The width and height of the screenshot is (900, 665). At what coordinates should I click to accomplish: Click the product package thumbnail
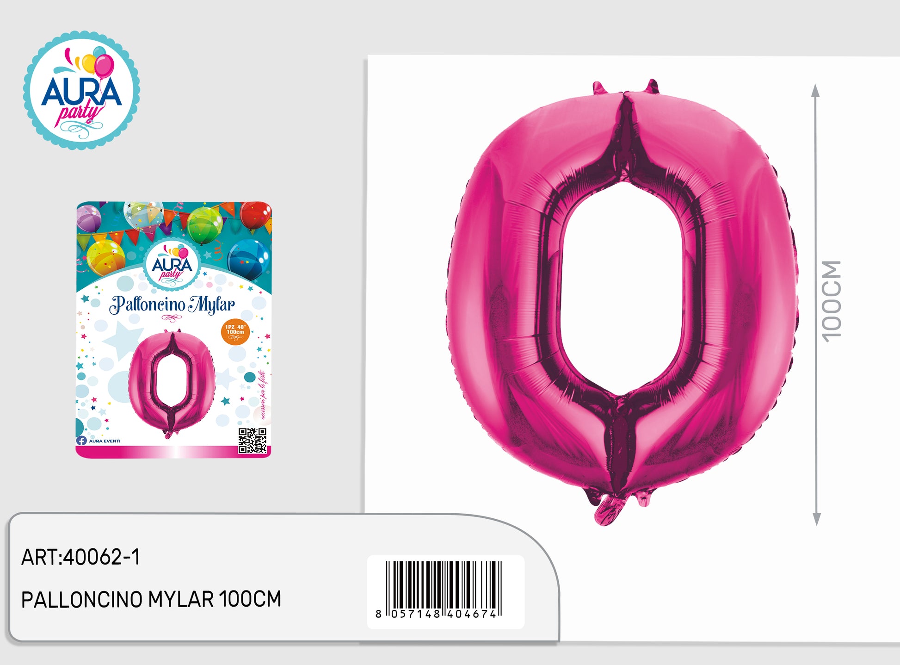coord(173,329)
